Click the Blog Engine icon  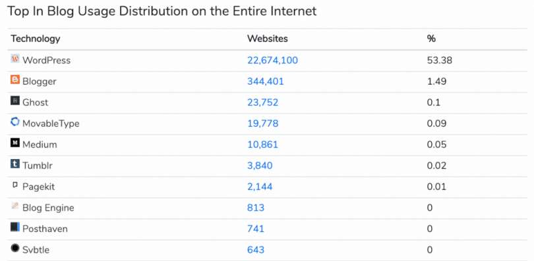point(15,206)
